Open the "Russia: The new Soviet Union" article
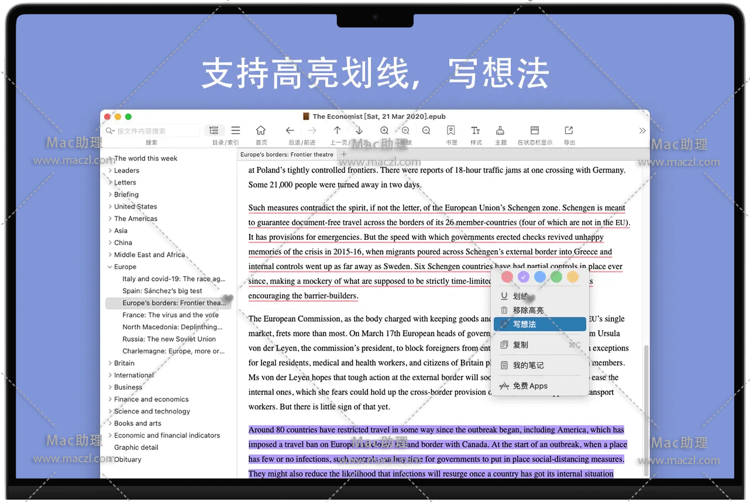The height and width of the screenshot is (502, 750). tap(168, 339)
